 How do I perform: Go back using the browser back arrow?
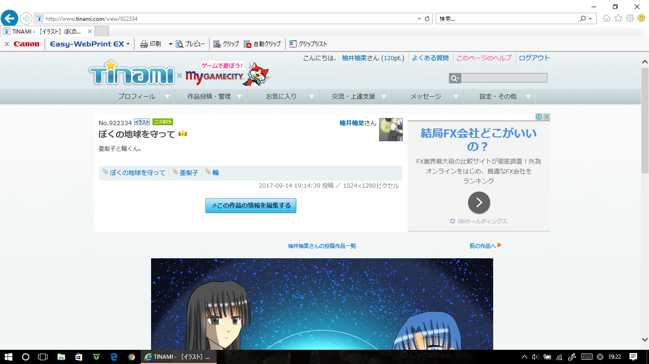(x=9, y=18)
